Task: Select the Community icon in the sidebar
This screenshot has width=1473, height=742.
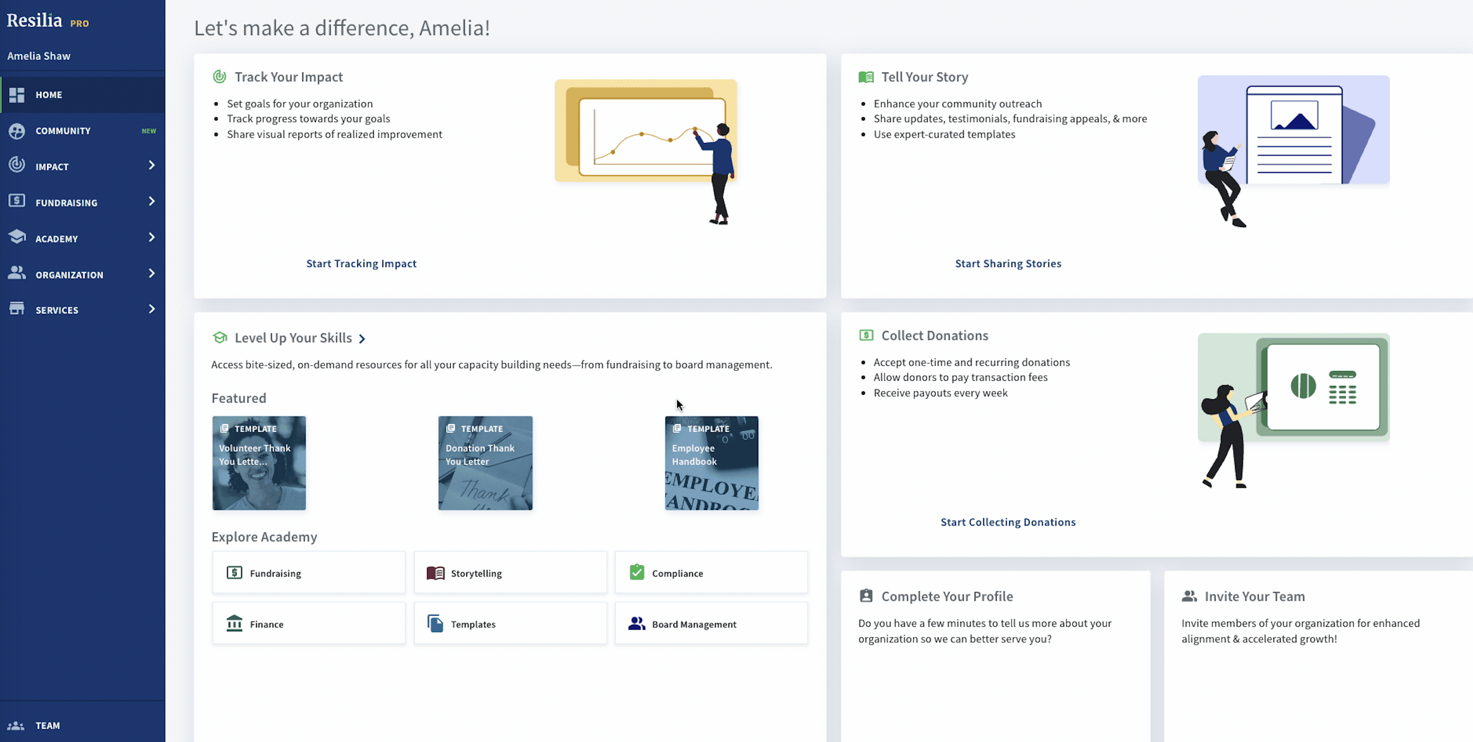Action: (17, 130)
